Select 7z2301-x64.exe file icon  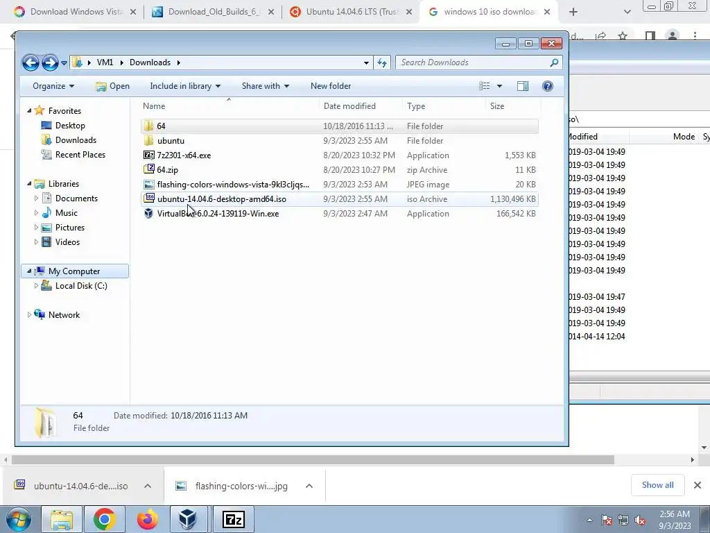coord(148,155)
